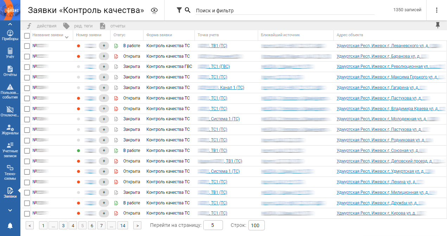This screenshot has width=447, height=236.
Task: Open Пользовательские события warning section
Action: point(10,91)
